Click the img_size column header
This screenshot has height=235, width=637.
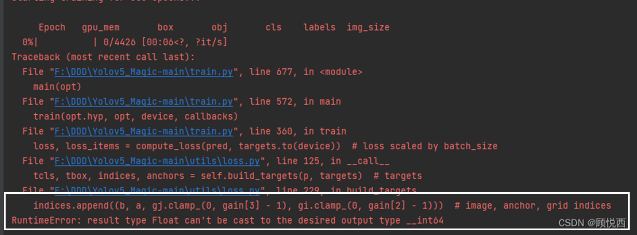(368, 27)
